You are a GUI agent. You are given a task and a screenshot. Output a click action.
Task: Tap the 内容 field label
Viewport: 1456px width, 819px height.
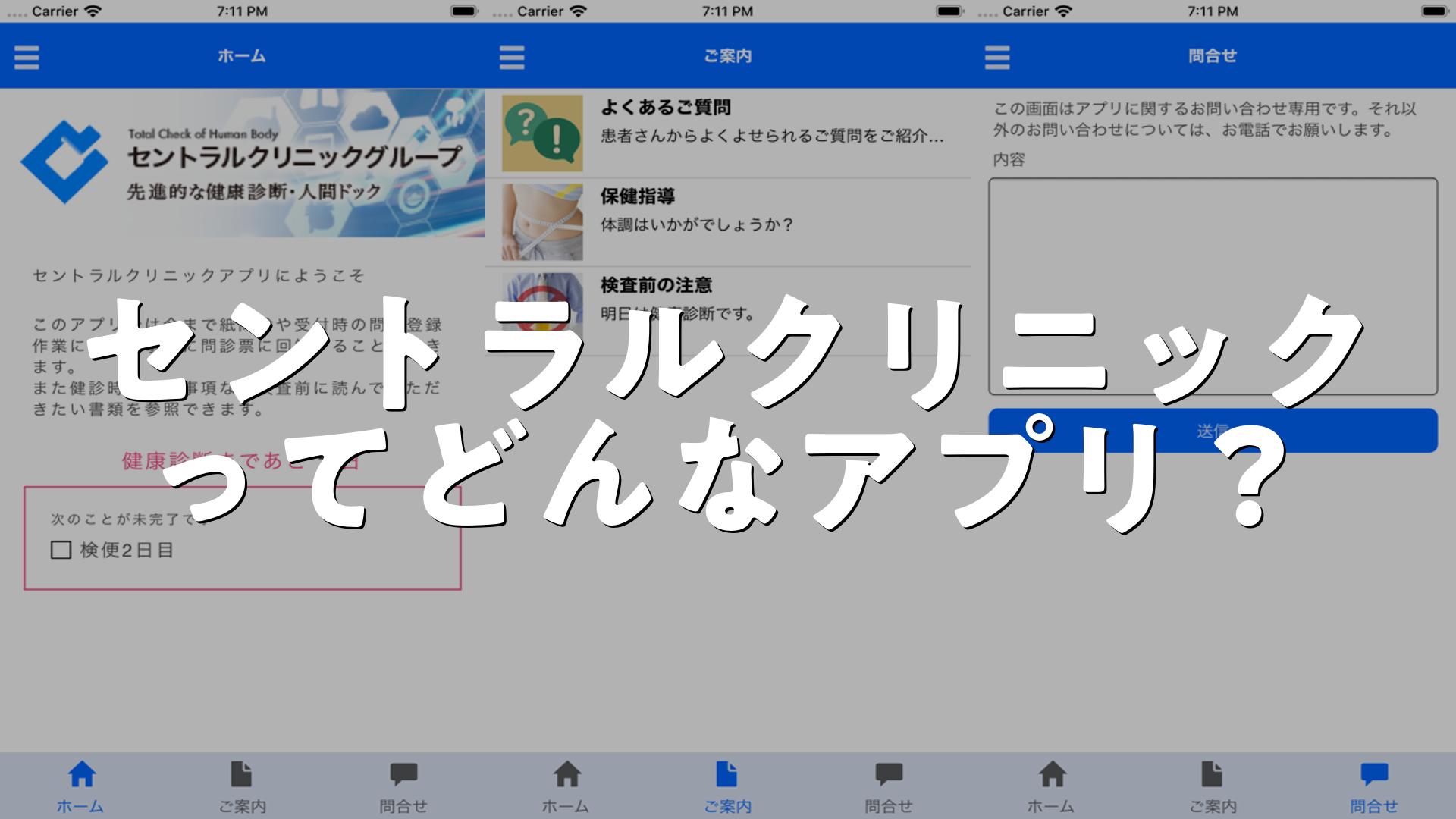coord(1009,160)
